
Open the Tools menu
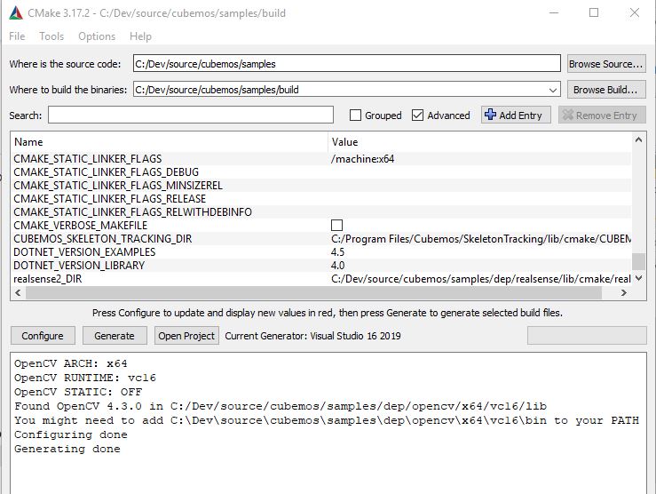pos(51,36)
